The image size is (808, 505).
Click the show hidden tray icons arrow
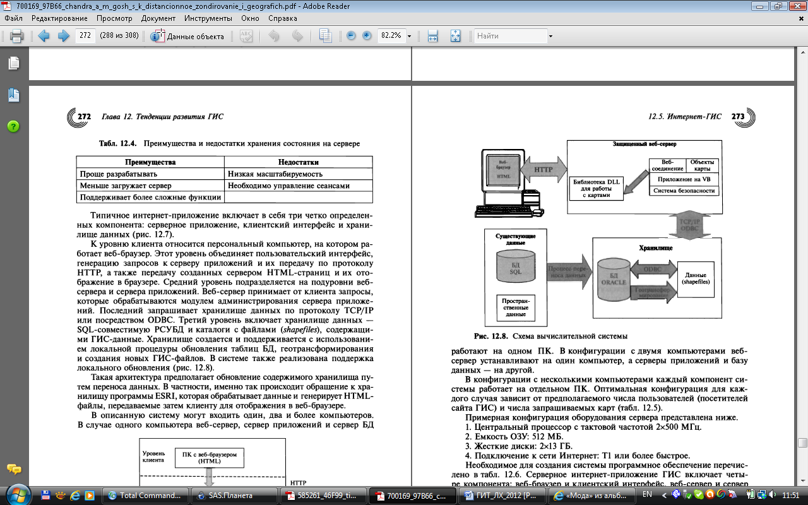(x=663, y=495)
